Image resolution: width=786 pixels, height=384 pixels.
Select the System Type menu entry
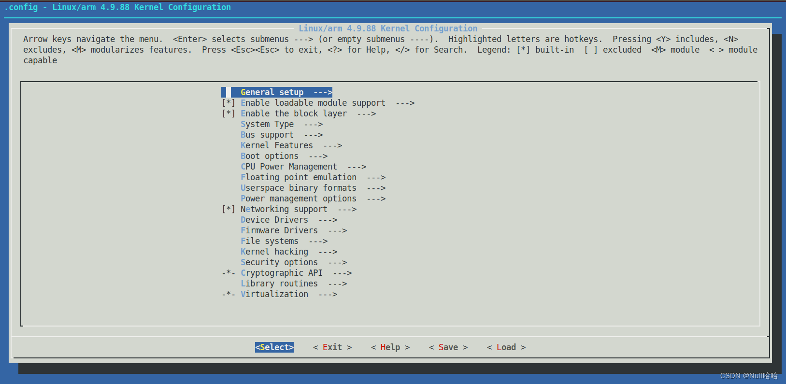pyautogui.click(x=267, y=124)
